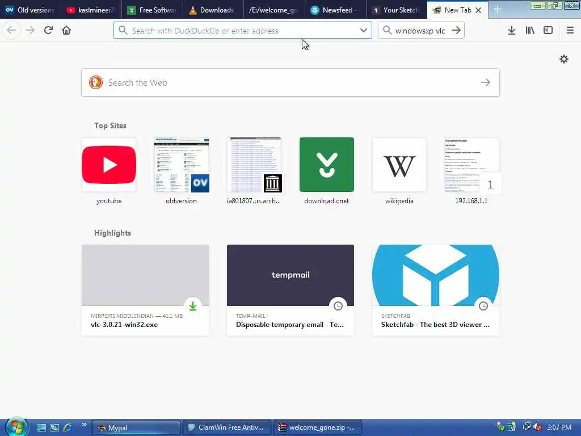Click the DuckDuckGo logo in web search
The image size is (581, 436).
click(95, 82)
